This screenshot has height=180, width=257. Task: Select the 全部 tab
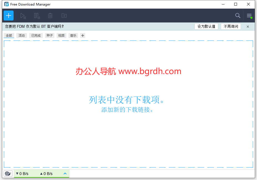(9, 36)
